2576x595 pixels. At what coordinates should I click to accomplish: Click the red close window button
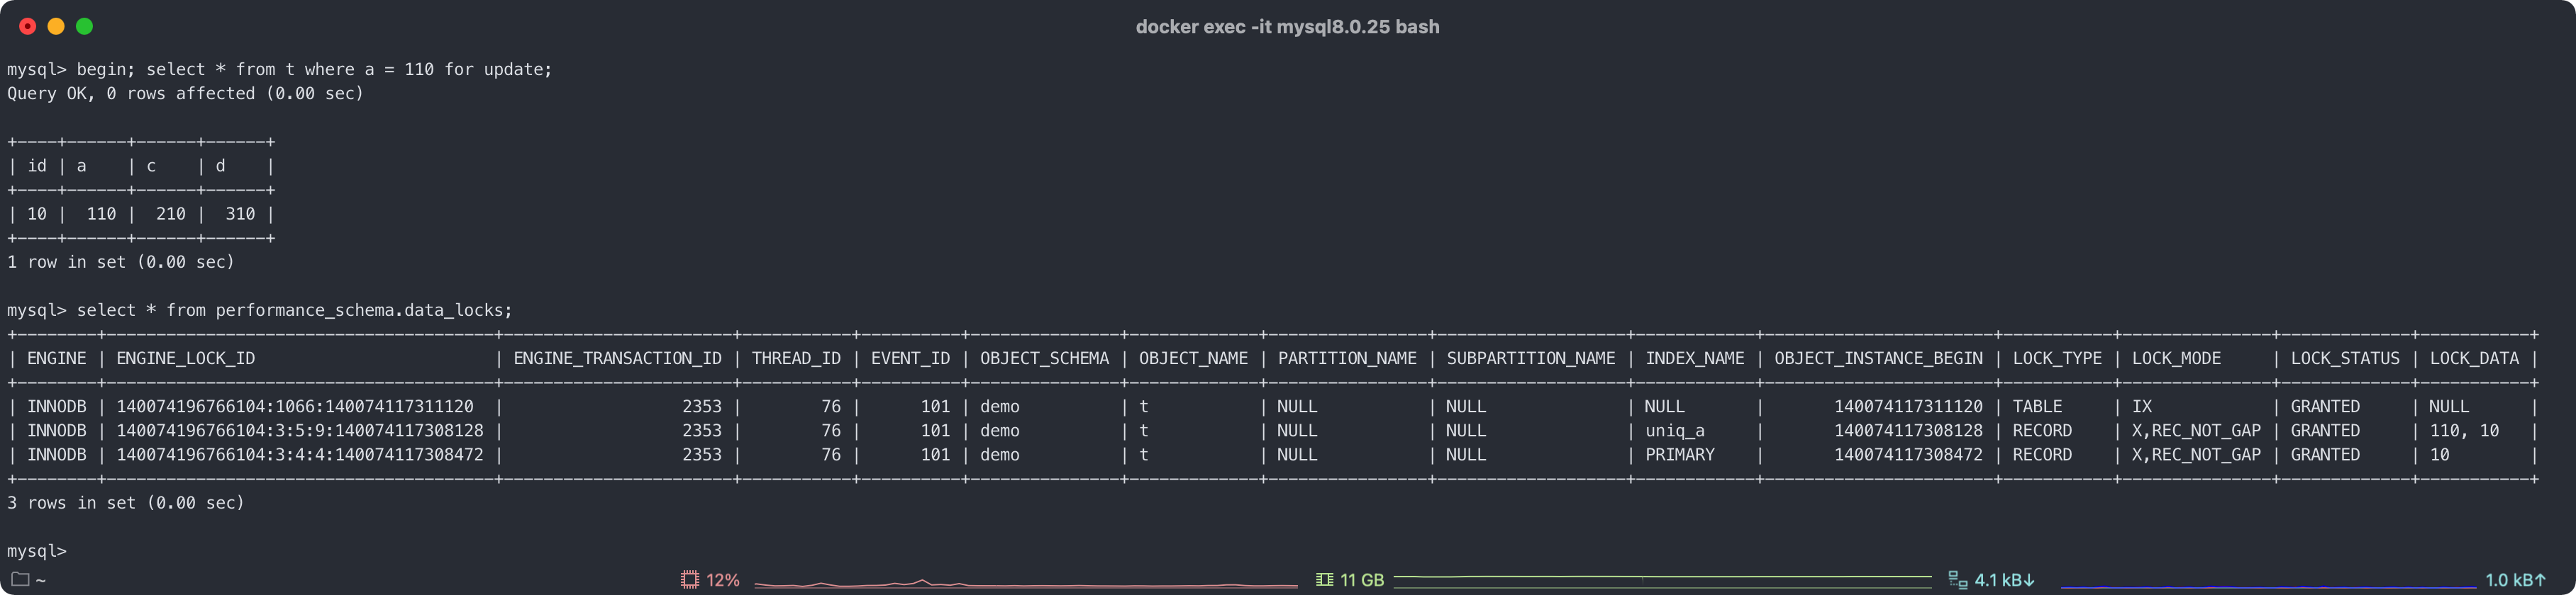coord(28,27)
